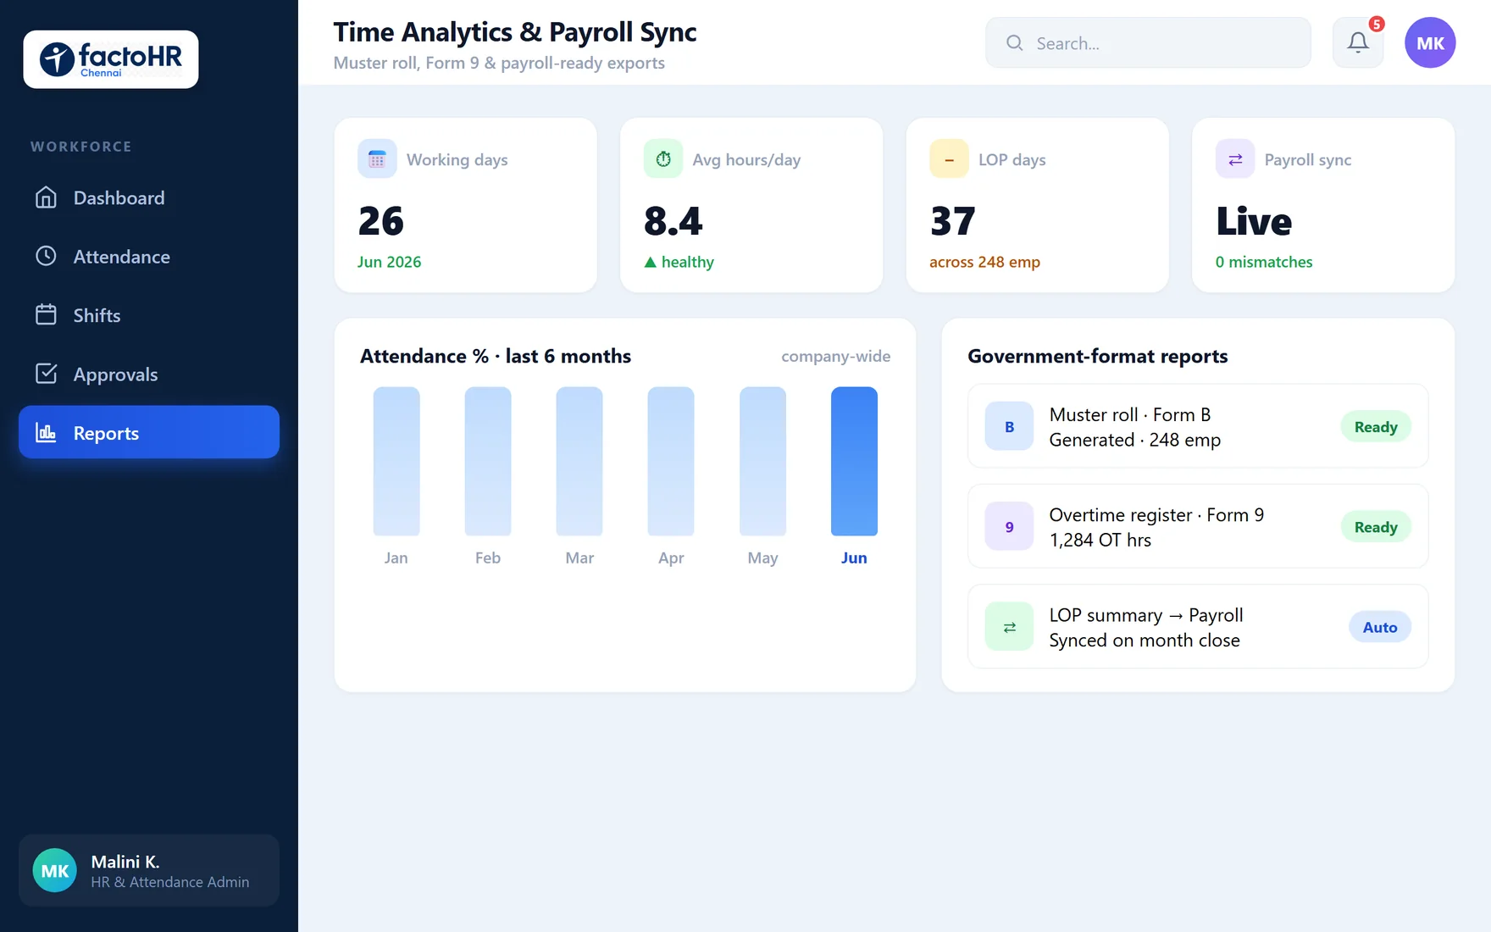Open MK profile avatar in header
Image resolution: width=1491 pixels, height=932 pixels.
click(1430, 42)
